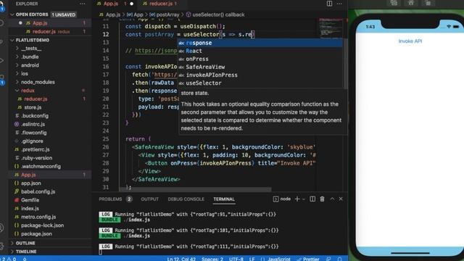
Task: Choose 'SafeAreaView' autocomplete suggestion
Action: (260, 67)
